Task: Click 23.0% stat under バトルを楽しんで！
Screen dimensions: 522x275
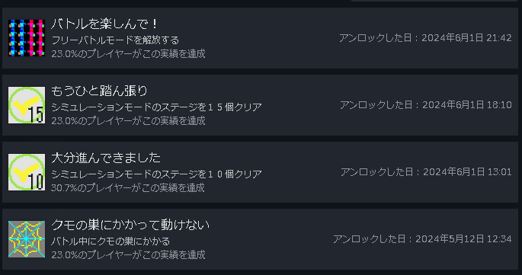Action: (128, 53)
